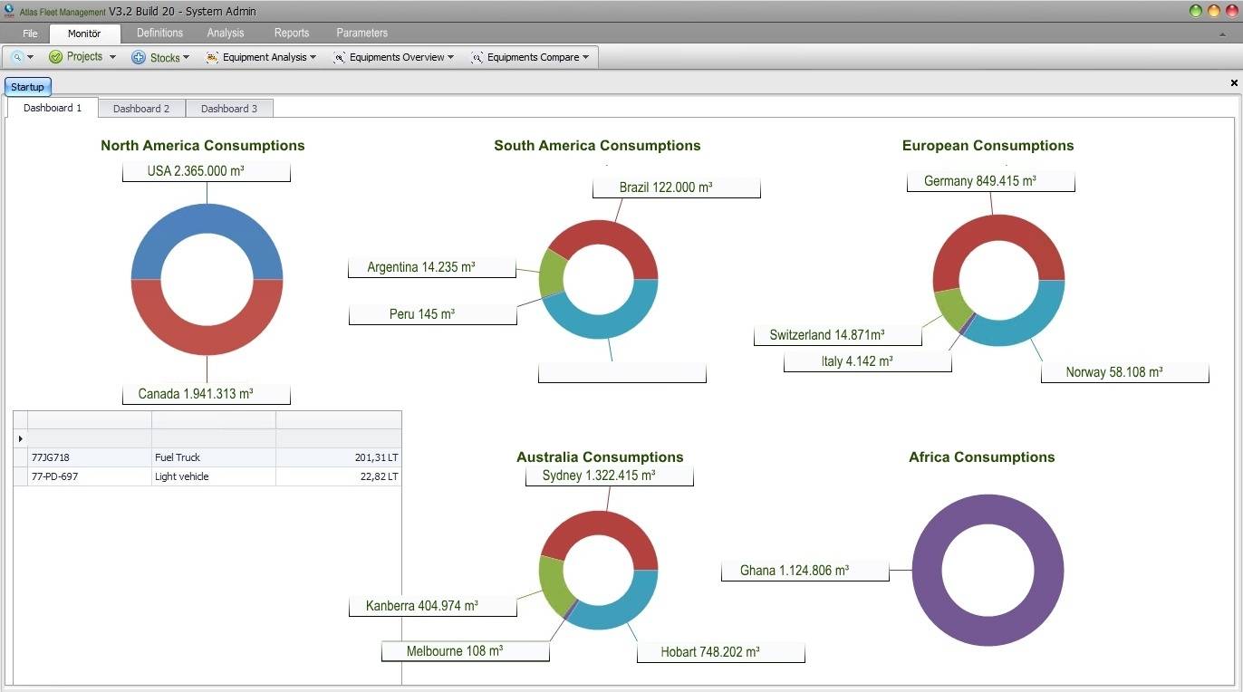Click the USA 2.365.000 m³ label

(207, 171)
